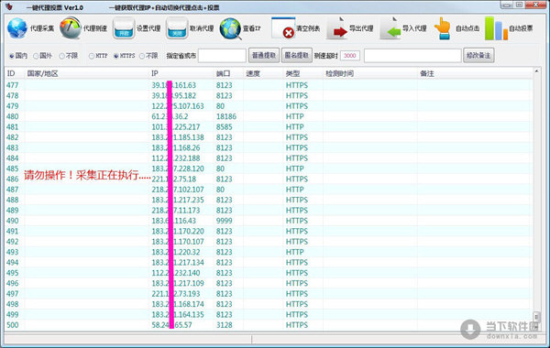This screenshot has width=550, height=348.
Task: Select row ID 500
Action: click(12, 325)
